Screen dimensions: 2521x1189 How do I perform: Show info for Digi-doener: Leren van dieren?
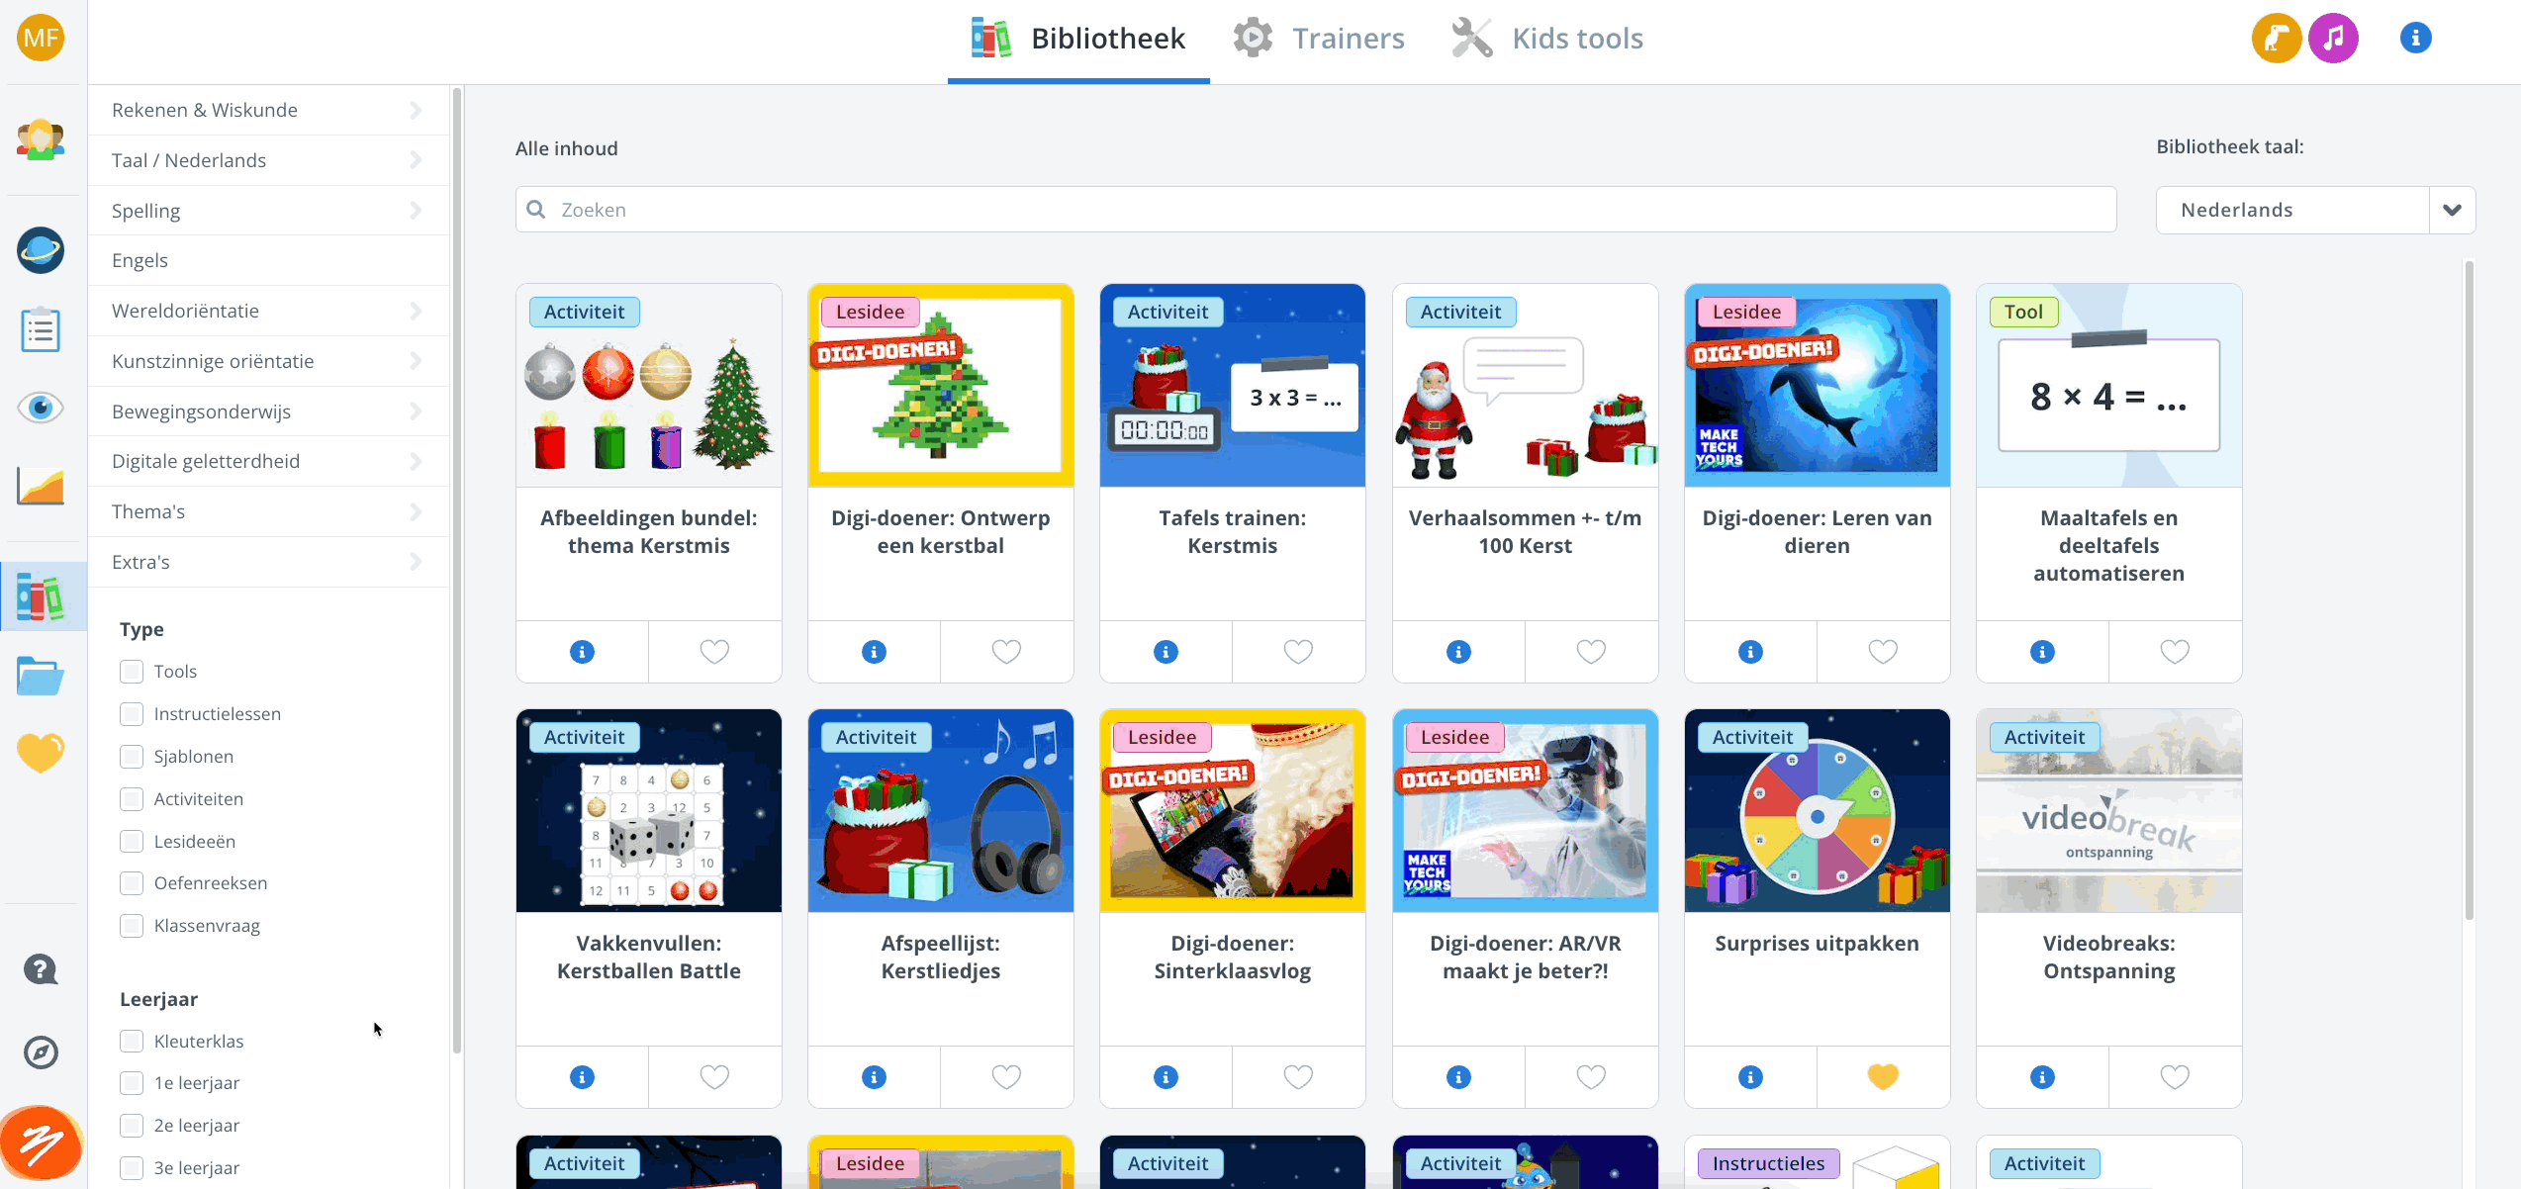[x=1750, y=652]
